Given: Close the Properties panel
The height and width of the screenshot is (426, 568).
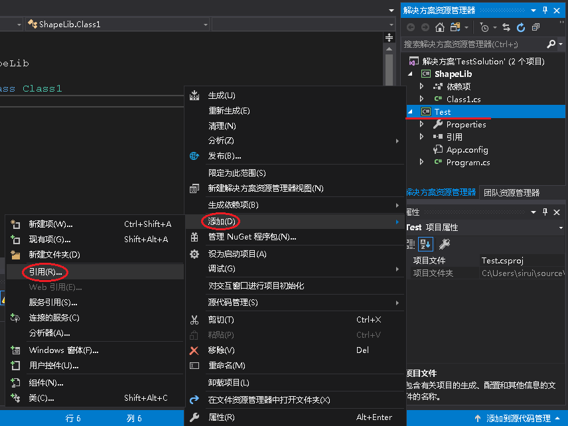Looking at the screenshot, I should (x=557, y=212).
